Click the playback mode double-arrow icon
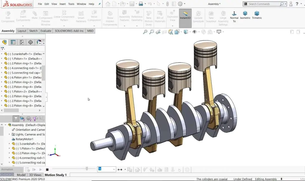Image resolution: width=305 pixels, height=181 pixels. [120, 170]
